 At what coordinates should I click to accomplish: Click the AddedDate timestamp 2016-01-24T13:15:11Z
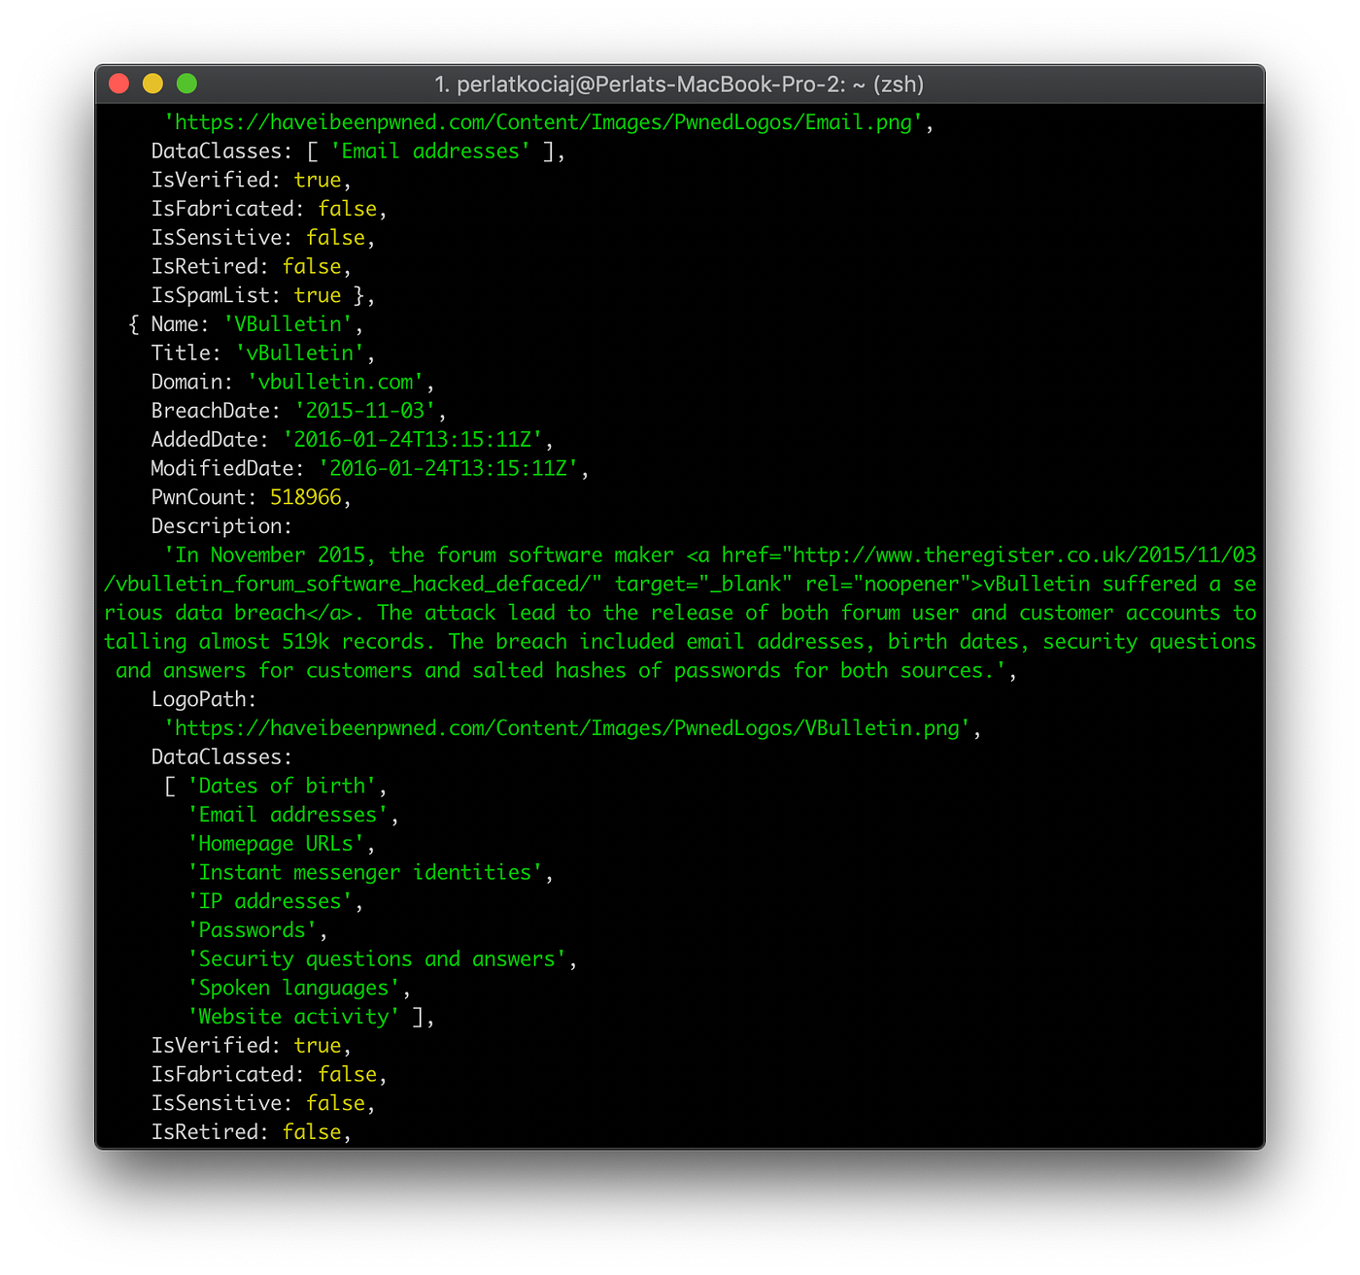(418, 439)
